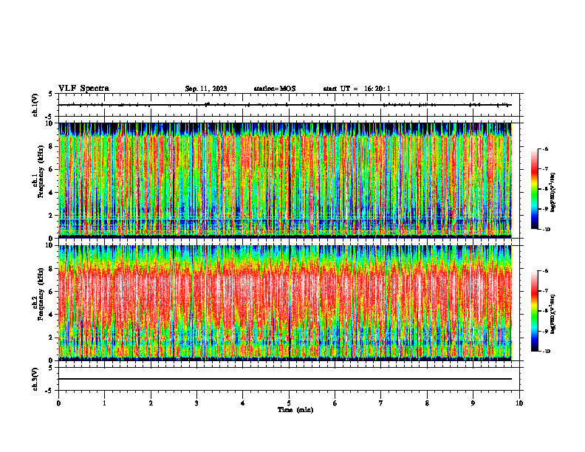Click the ch.1 voltage waveform trace
Screen dimensions: 585x452
pyautogui.click(x=285, y=105)
